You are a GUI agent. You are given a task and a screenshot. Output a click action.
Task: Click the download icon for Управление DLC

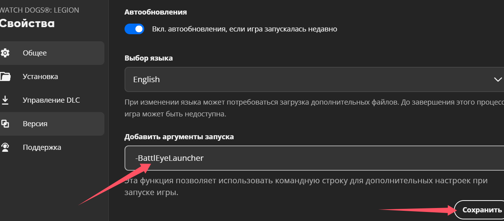pyautogui.click(x=5, y=100)
